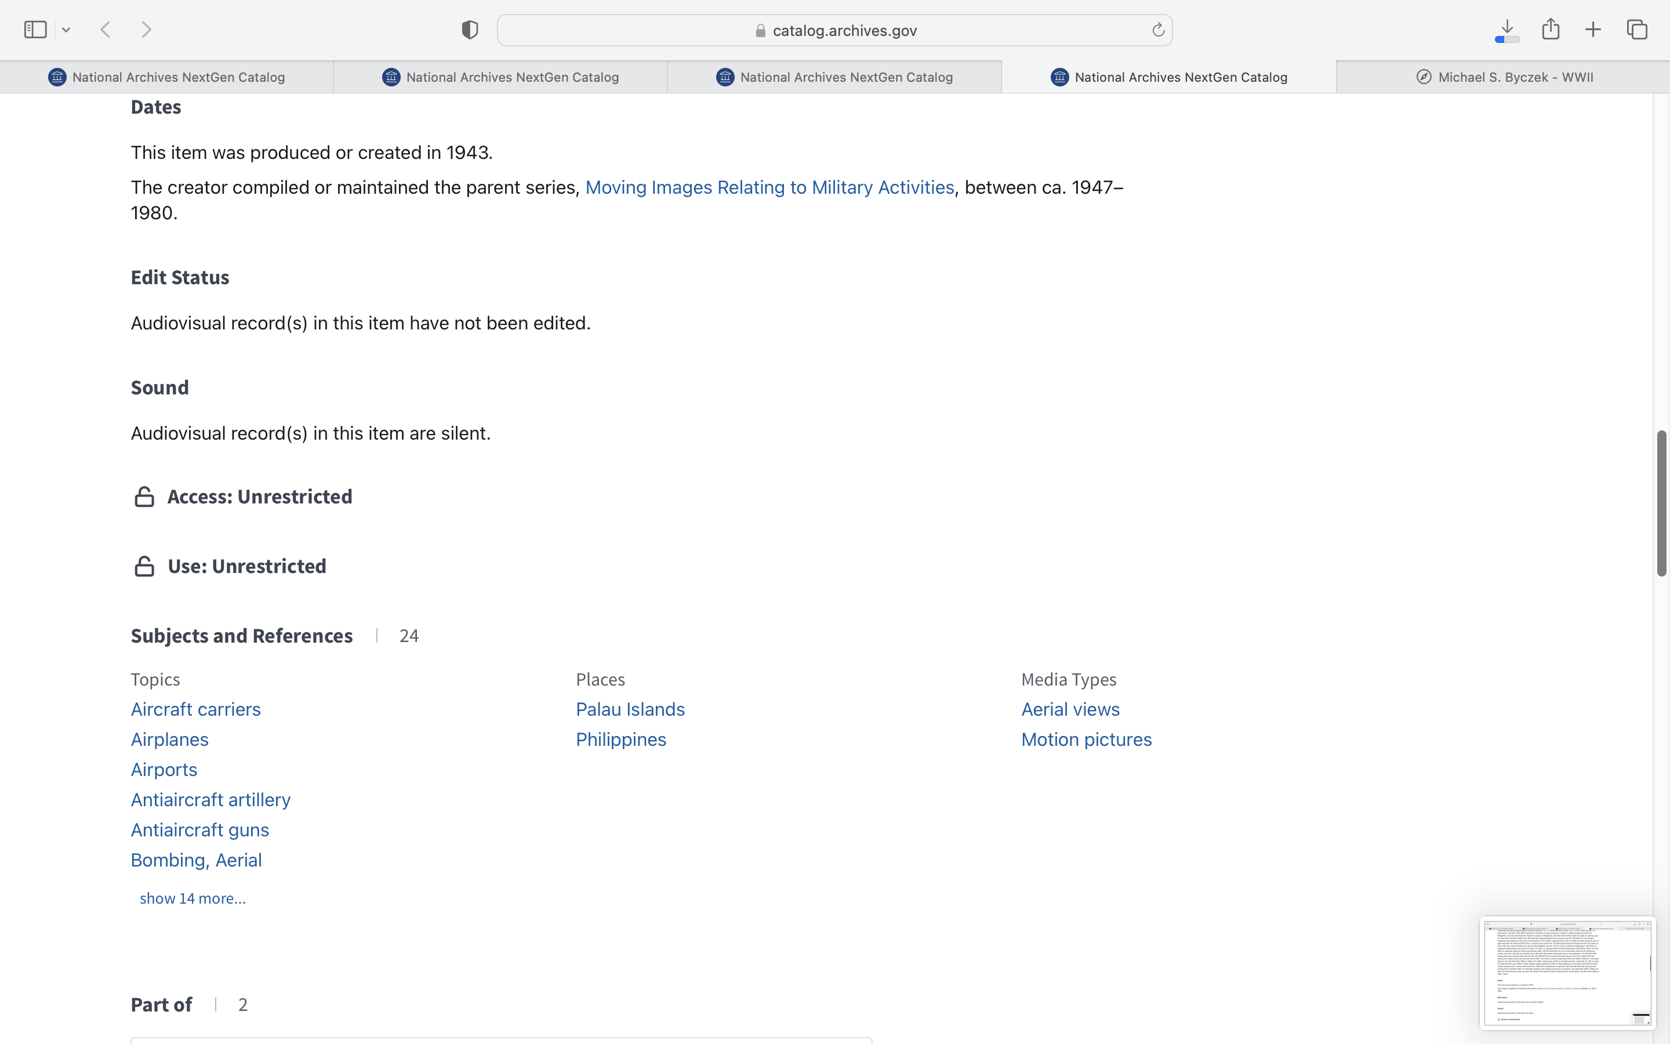The width and height of the screenshot is (1670, 1044).
Task: Reload the page with refresh icon
Action: (1158, 30)
